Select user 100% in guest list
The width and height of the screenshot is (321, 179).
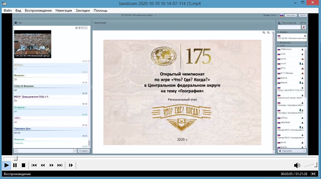click(x=291, y=54)
